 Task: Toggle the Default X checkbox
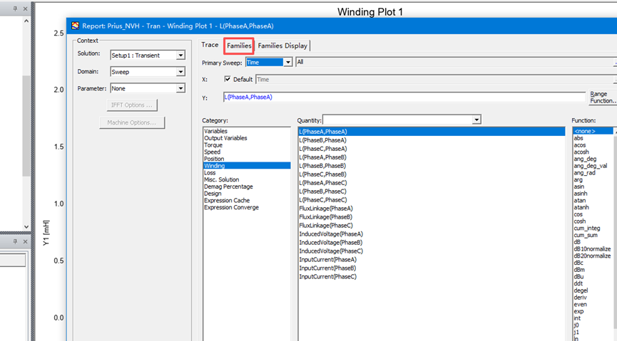228,79
